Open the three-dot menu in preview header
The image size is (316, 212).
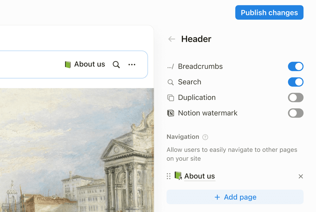[132, 65]
